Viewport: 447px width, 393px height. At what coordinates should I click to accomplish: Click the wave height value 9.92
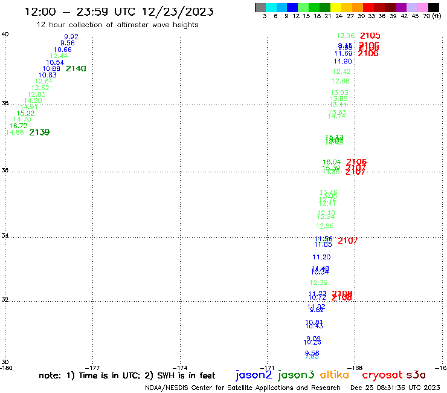tap(71, 37)
